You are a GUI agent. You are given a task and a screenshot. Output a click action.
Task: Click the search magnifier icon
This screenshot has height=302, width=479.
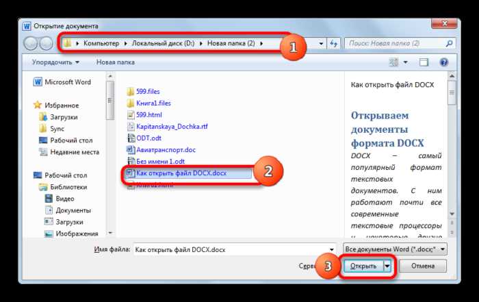(449, 44)
